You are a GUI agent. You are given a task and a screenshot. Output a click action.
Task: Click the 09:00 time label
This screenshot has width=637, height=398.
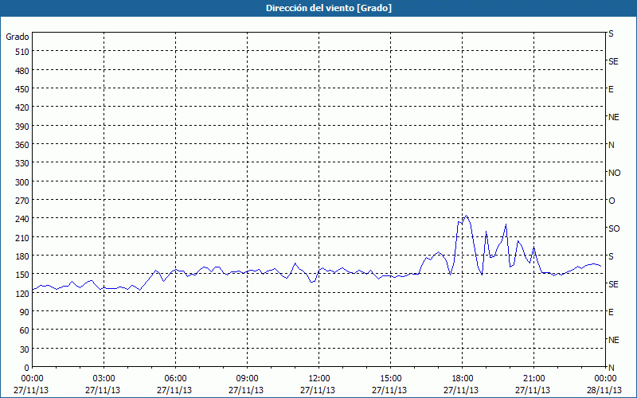click(247, 379)
